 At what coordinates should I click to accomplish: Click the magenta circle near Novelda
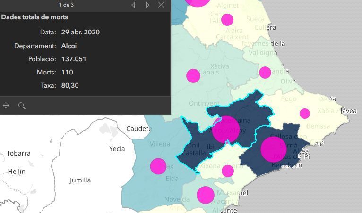[x=205, y=195]
